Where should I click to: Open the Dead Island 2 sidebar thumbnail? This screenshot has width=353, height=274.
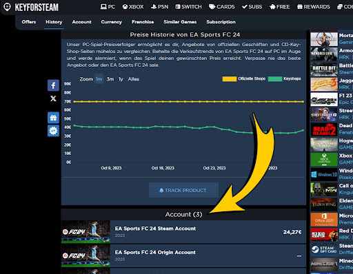tap(324, 129)
